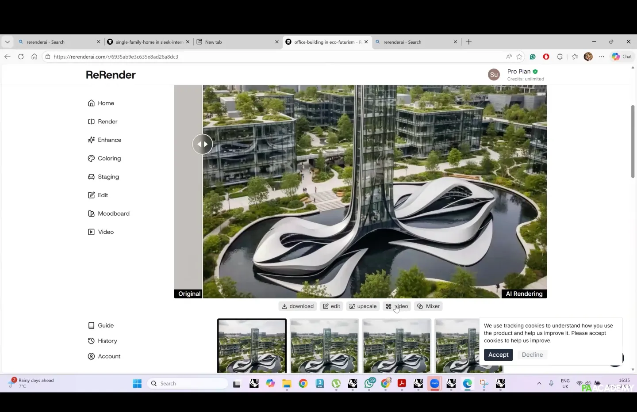Upscale the current AI rendering
The image size is (637, 412).
click(x=363, y=306)
